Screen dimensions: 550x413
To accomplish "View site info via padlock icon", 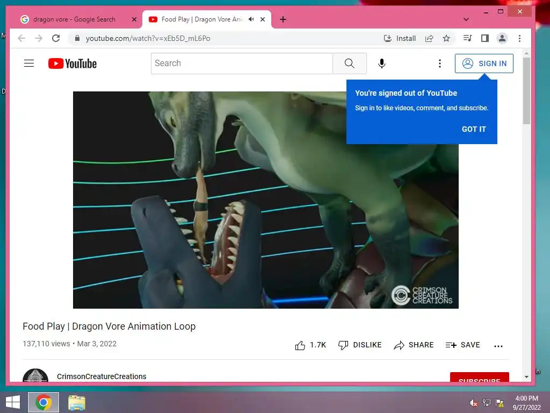I will [x=77, y=38].
